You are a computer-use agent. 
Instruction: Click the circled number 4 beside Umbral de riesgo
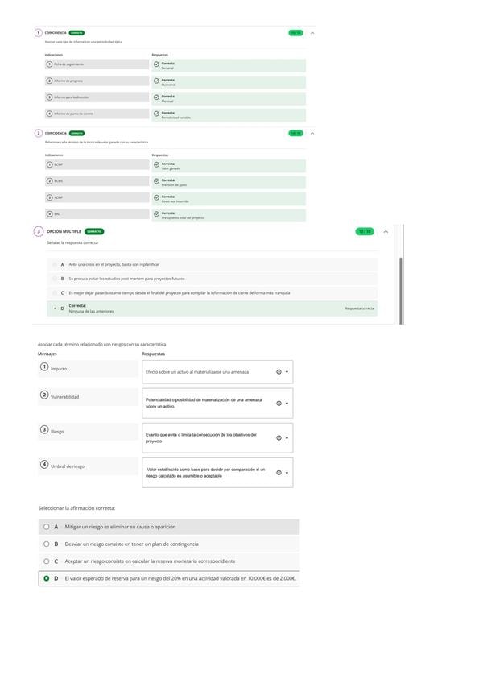[44, 465]
